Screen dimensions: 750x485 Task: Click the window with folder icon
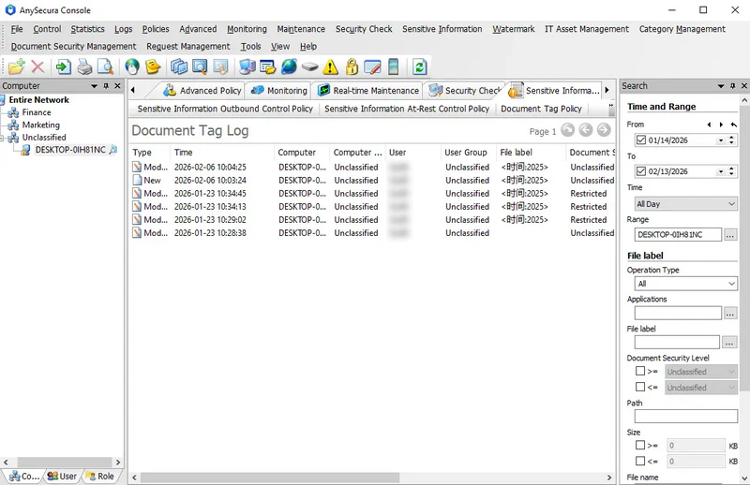(268, 66)
